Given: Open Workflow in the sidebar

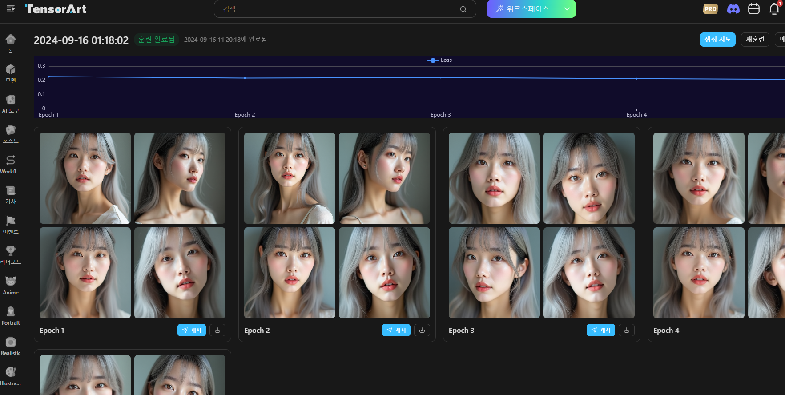Looking at the screenshot, I should [x=11, y=165].
